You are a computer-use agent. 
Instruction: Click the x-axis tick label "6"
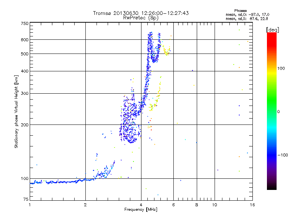(x=173, y=205)
